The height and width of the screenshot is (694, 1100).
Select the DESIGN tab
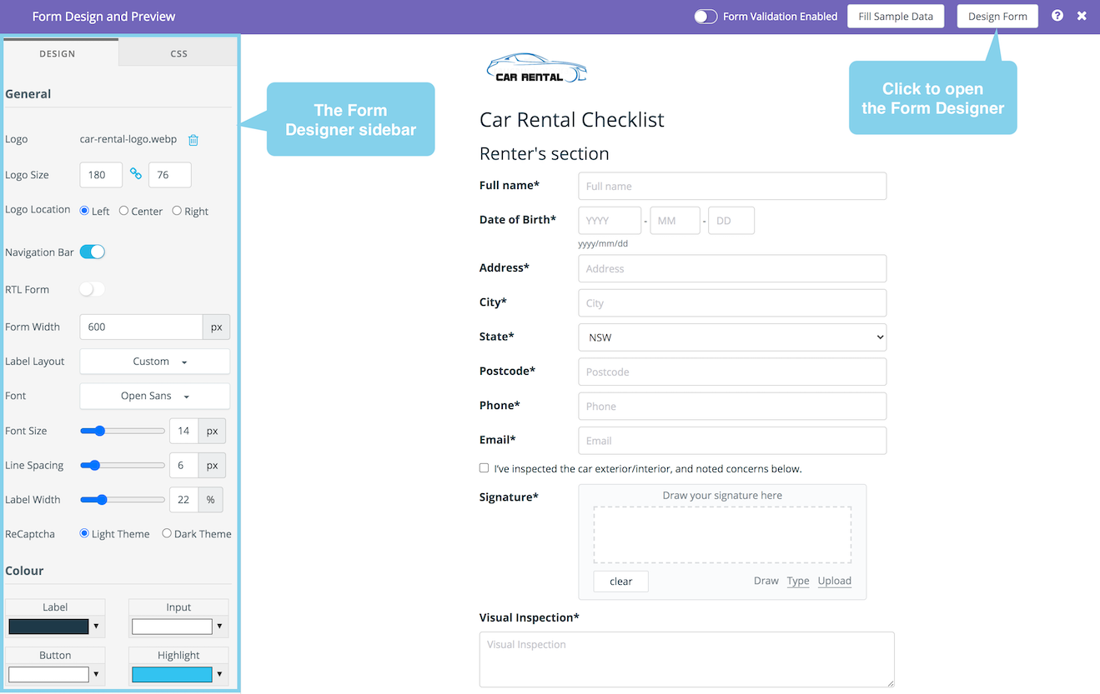58,53
